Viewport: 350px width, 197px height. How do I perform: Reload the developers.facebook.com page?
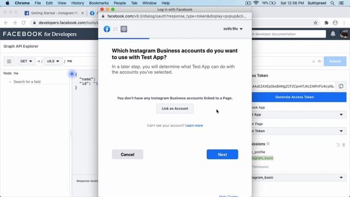pos(24,23)
